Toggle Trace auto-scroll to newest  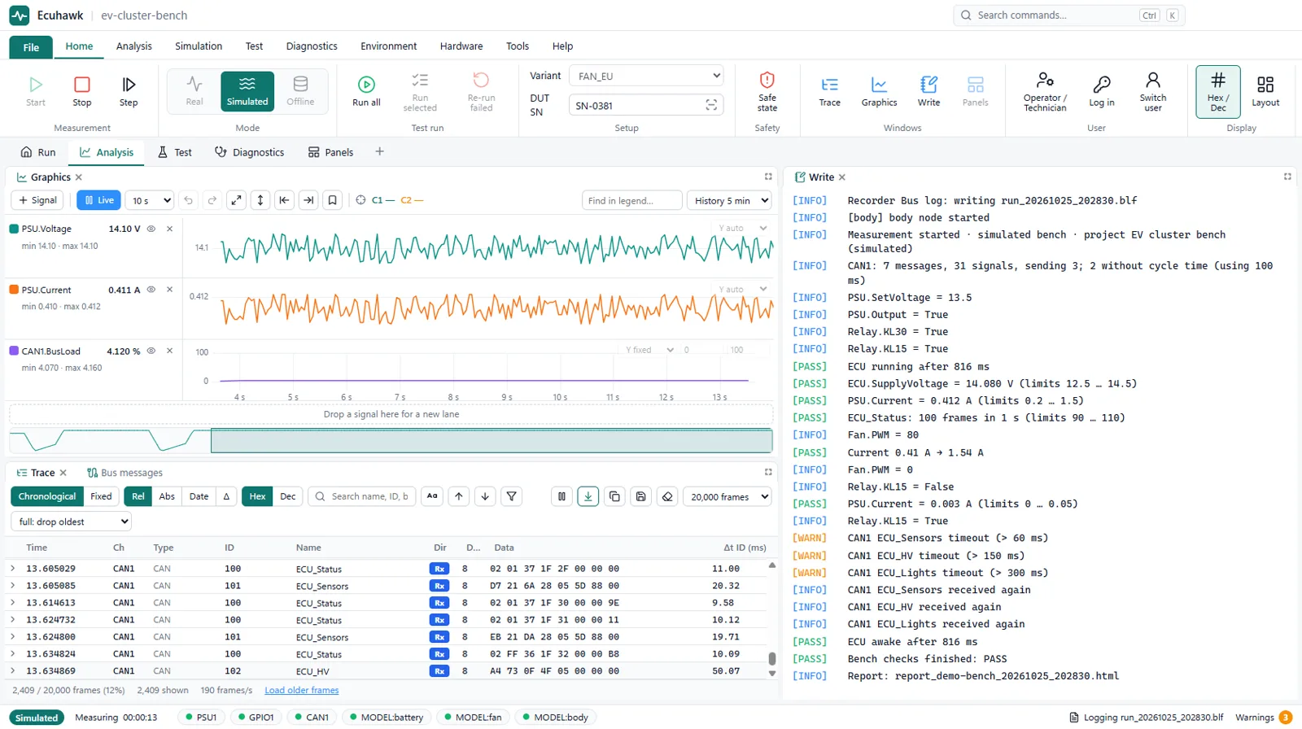click(x=588, y=496)
